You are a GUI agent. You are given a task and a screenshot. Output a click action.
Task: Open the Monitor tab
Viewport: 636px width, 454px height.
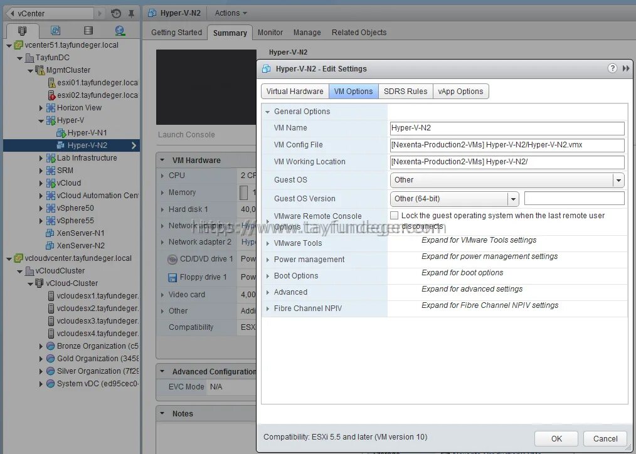(270, 33)
